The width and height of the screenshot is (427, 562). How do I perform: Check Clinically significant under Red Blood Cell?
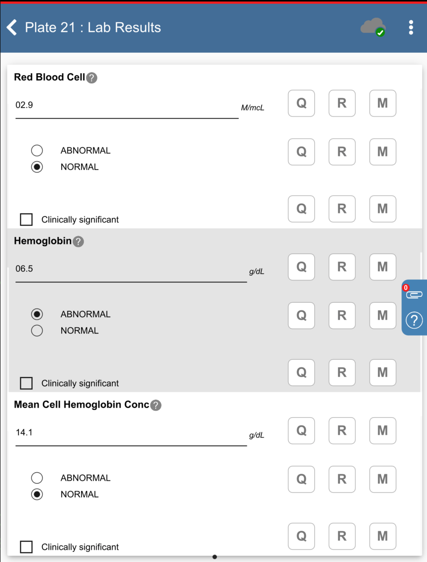[x=27, y=220]
